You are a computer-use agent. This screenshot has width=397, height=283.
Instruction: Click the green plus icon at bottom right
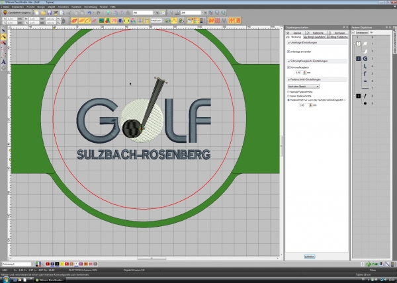pos(369,264)
